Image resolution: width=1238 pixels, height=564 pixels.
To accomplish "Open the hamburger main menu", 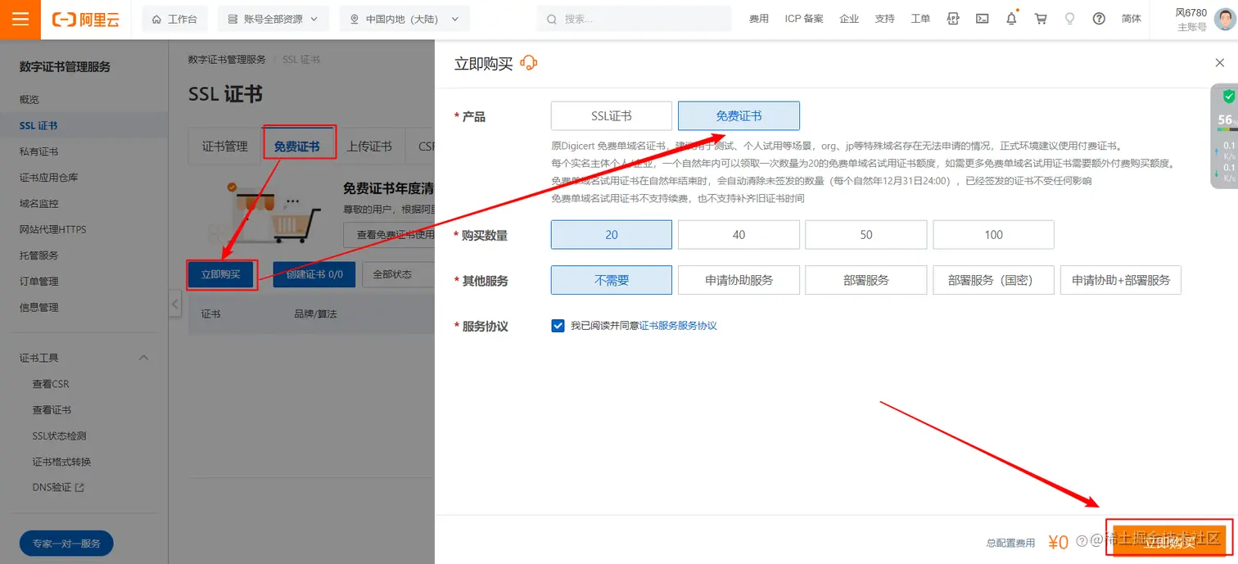I will coord(20,20).
